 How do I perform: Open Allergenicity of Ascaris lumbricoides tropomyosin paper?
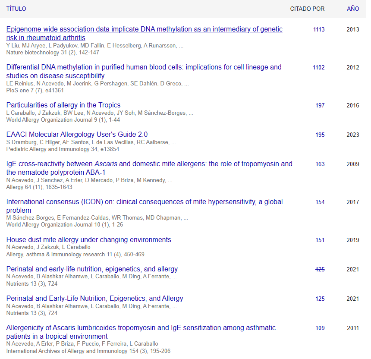[141, 328]
